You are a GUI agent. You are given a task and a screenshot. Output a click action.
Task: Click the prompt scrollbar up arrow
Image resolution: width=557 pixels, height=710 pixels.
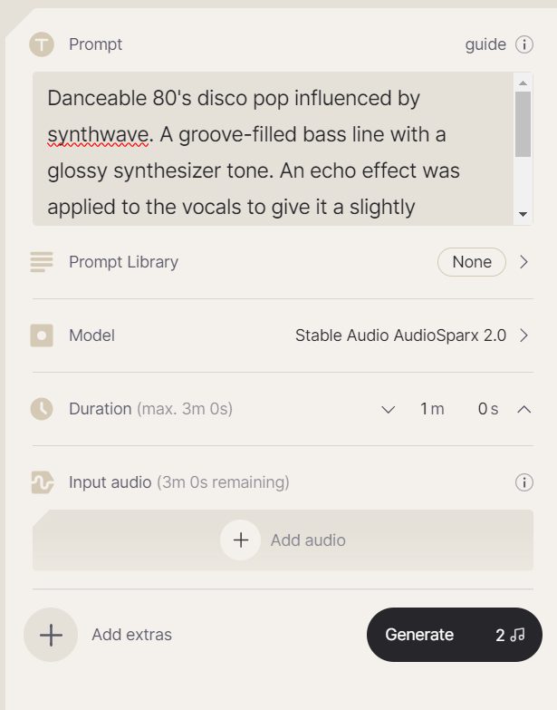pos(523,83)
